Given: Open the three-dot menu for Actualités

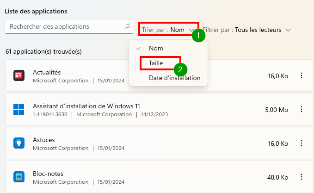Looking at the screenshot, I should coord(302,75).
